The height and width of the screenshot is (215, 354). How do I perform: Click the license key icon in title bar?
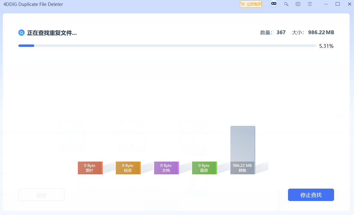coord(286,4)
